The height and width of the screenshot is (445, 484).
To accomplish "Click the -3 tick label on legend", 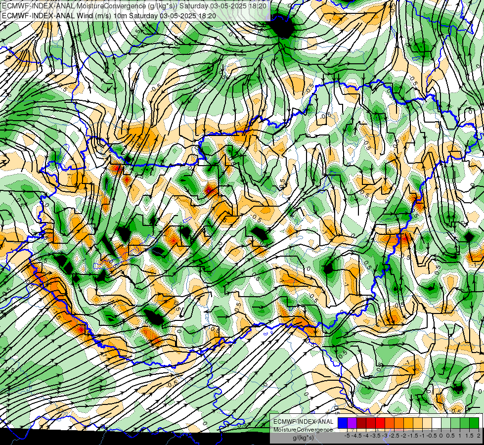I will 385,436.
